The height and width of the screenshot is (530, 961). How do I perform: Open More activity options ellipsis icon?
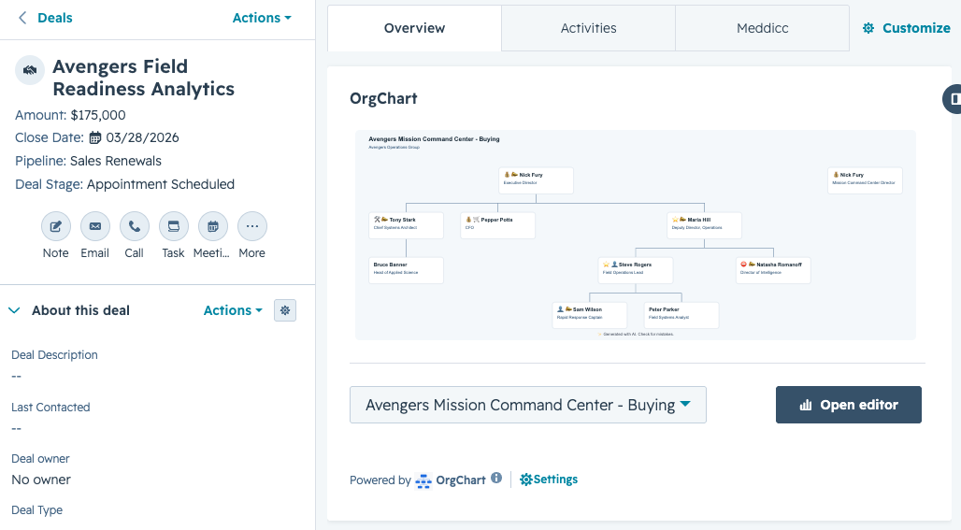(x=251, y=227)
